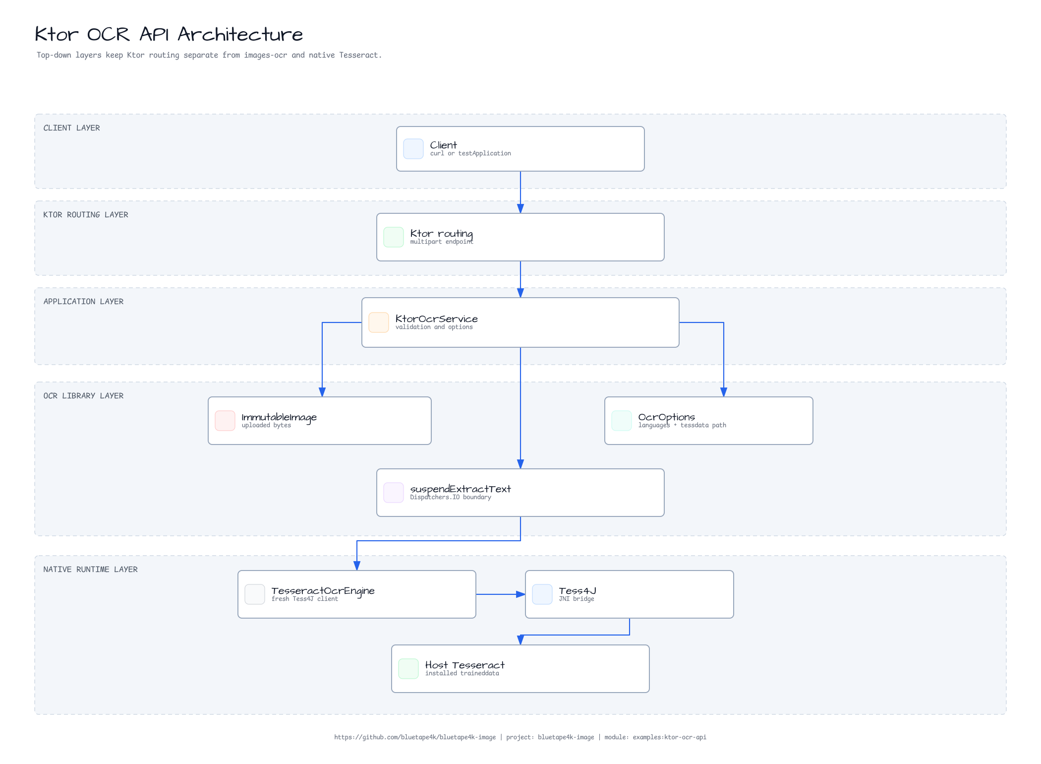Select the Ktor routing node title
This screenshot has width=1041, height=764.
(x=441, y=234)
